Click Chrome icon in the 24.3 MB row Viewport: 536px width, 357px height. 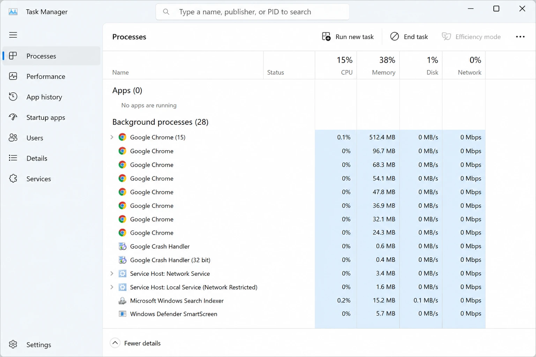coord(122,233)
